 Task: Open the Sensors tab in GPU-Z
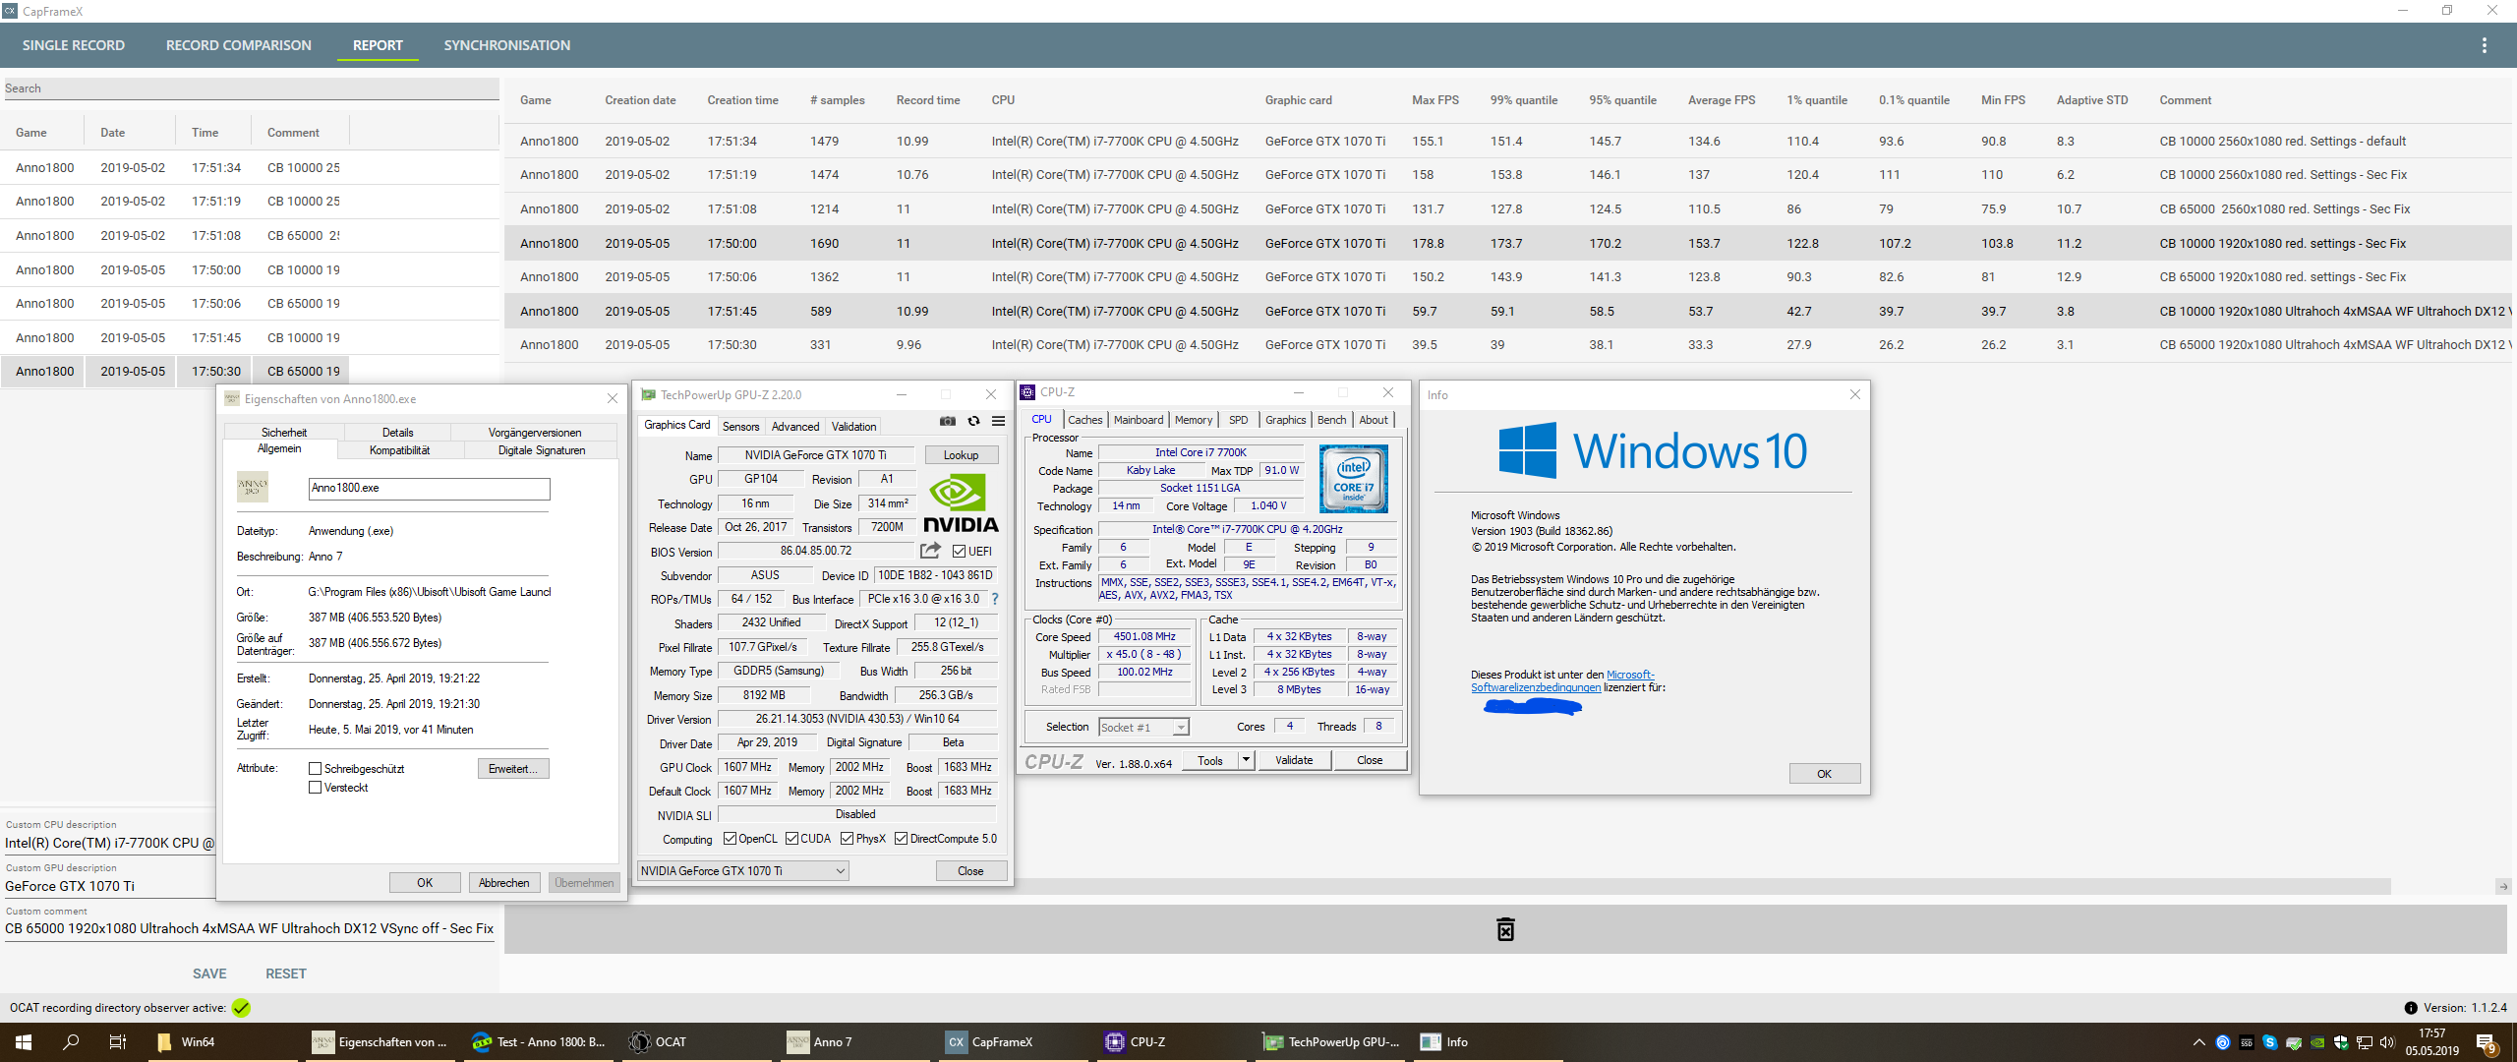[740, 427]
